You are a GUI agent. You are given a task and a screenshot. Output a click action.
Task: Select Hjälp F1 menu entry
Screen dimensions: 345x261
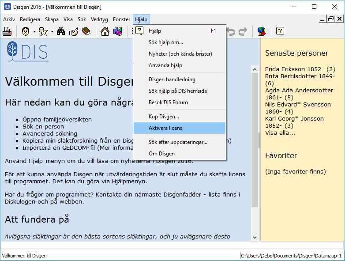coord(180,31)
